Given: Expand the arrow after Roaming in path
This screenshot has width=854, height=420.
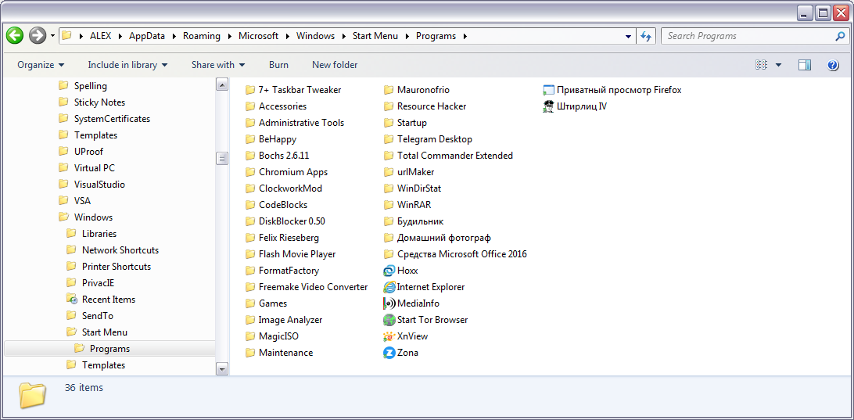Looking at the screenshot, I should click(x=228, y=36).
